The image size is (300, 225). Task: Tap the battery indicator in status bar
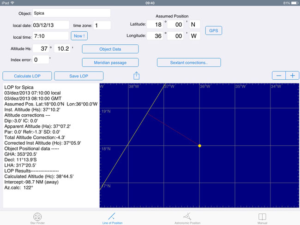tap(294, 3)
